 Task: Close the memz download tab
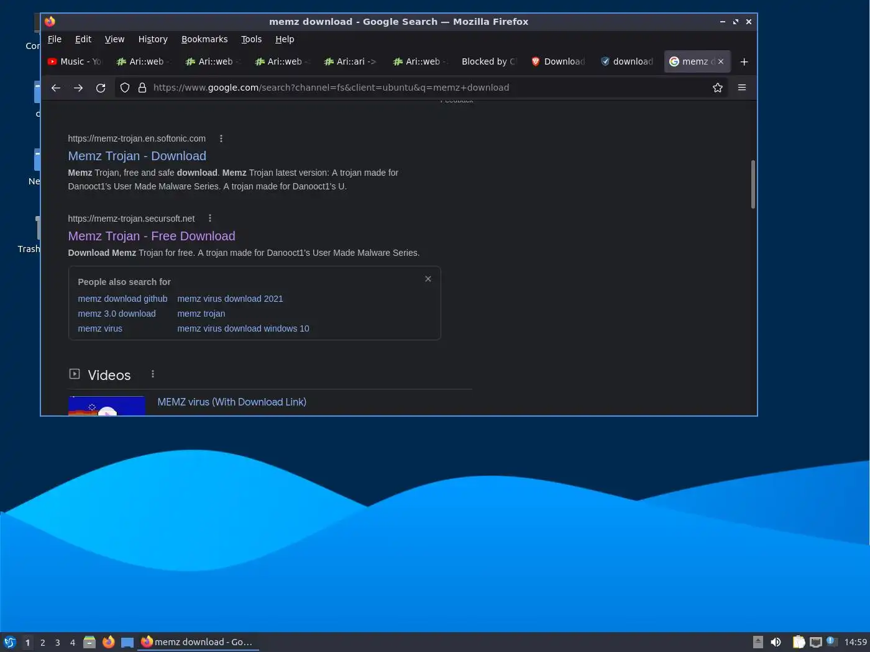coord(721,61)
